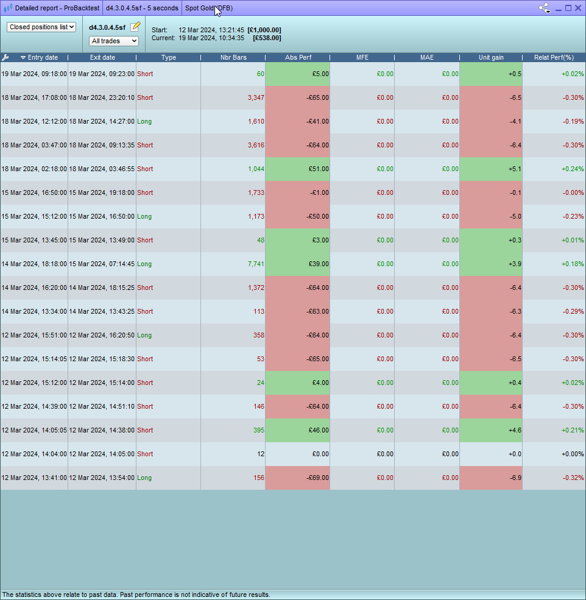
Task: Click the £51.00 Abs Perf cell
Action: [x=297, y=169]
